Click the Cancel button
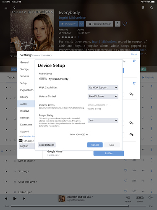This screenshot has height=210, width=157. pos(95,145)
